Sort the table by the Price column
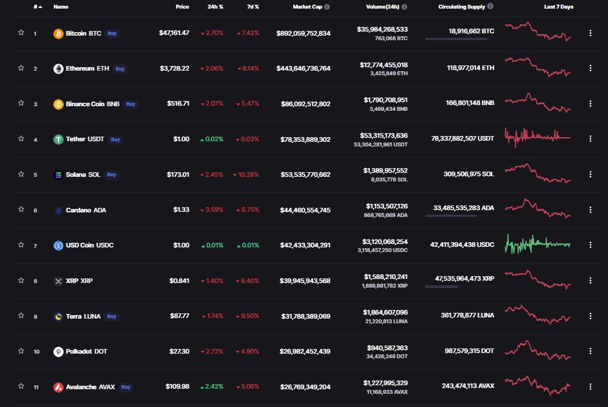This screenshot has height=407, width=608. pos(182,6)
